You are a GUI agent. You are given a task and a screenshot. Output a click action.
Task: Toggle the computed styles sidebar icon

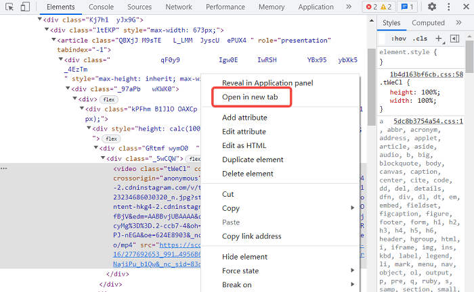454,39
